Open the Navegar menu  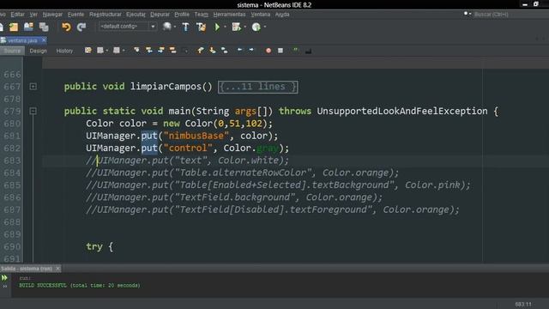(x=52, y=15)
